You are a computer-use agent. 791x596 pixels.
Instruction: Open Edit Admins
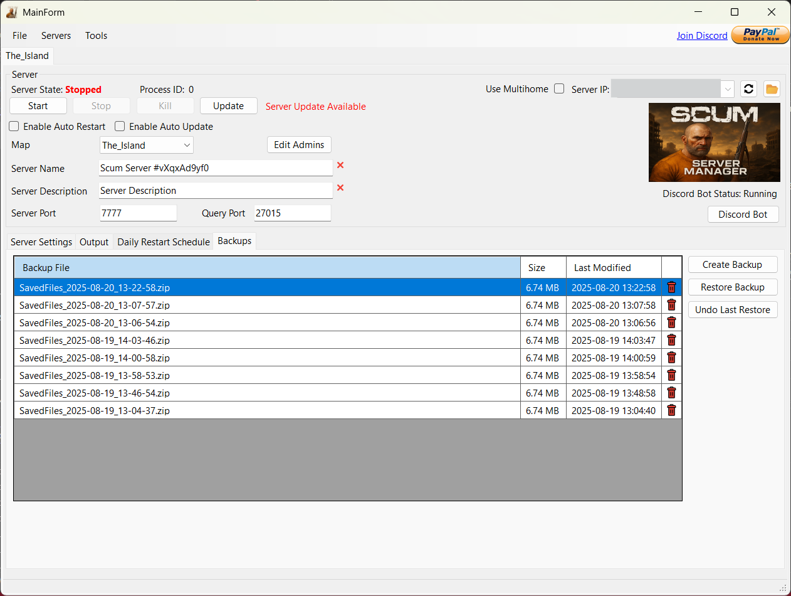click(299, 145)
